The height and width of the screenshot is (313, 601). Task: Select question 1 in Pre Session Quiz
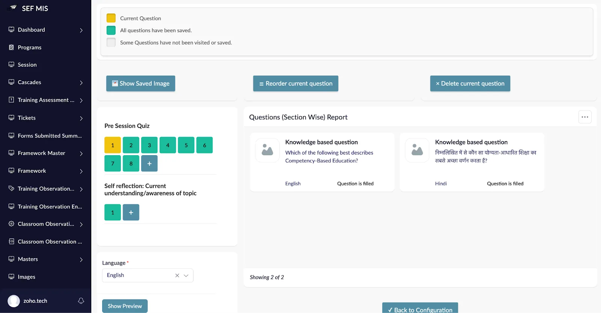click(113, 145)
